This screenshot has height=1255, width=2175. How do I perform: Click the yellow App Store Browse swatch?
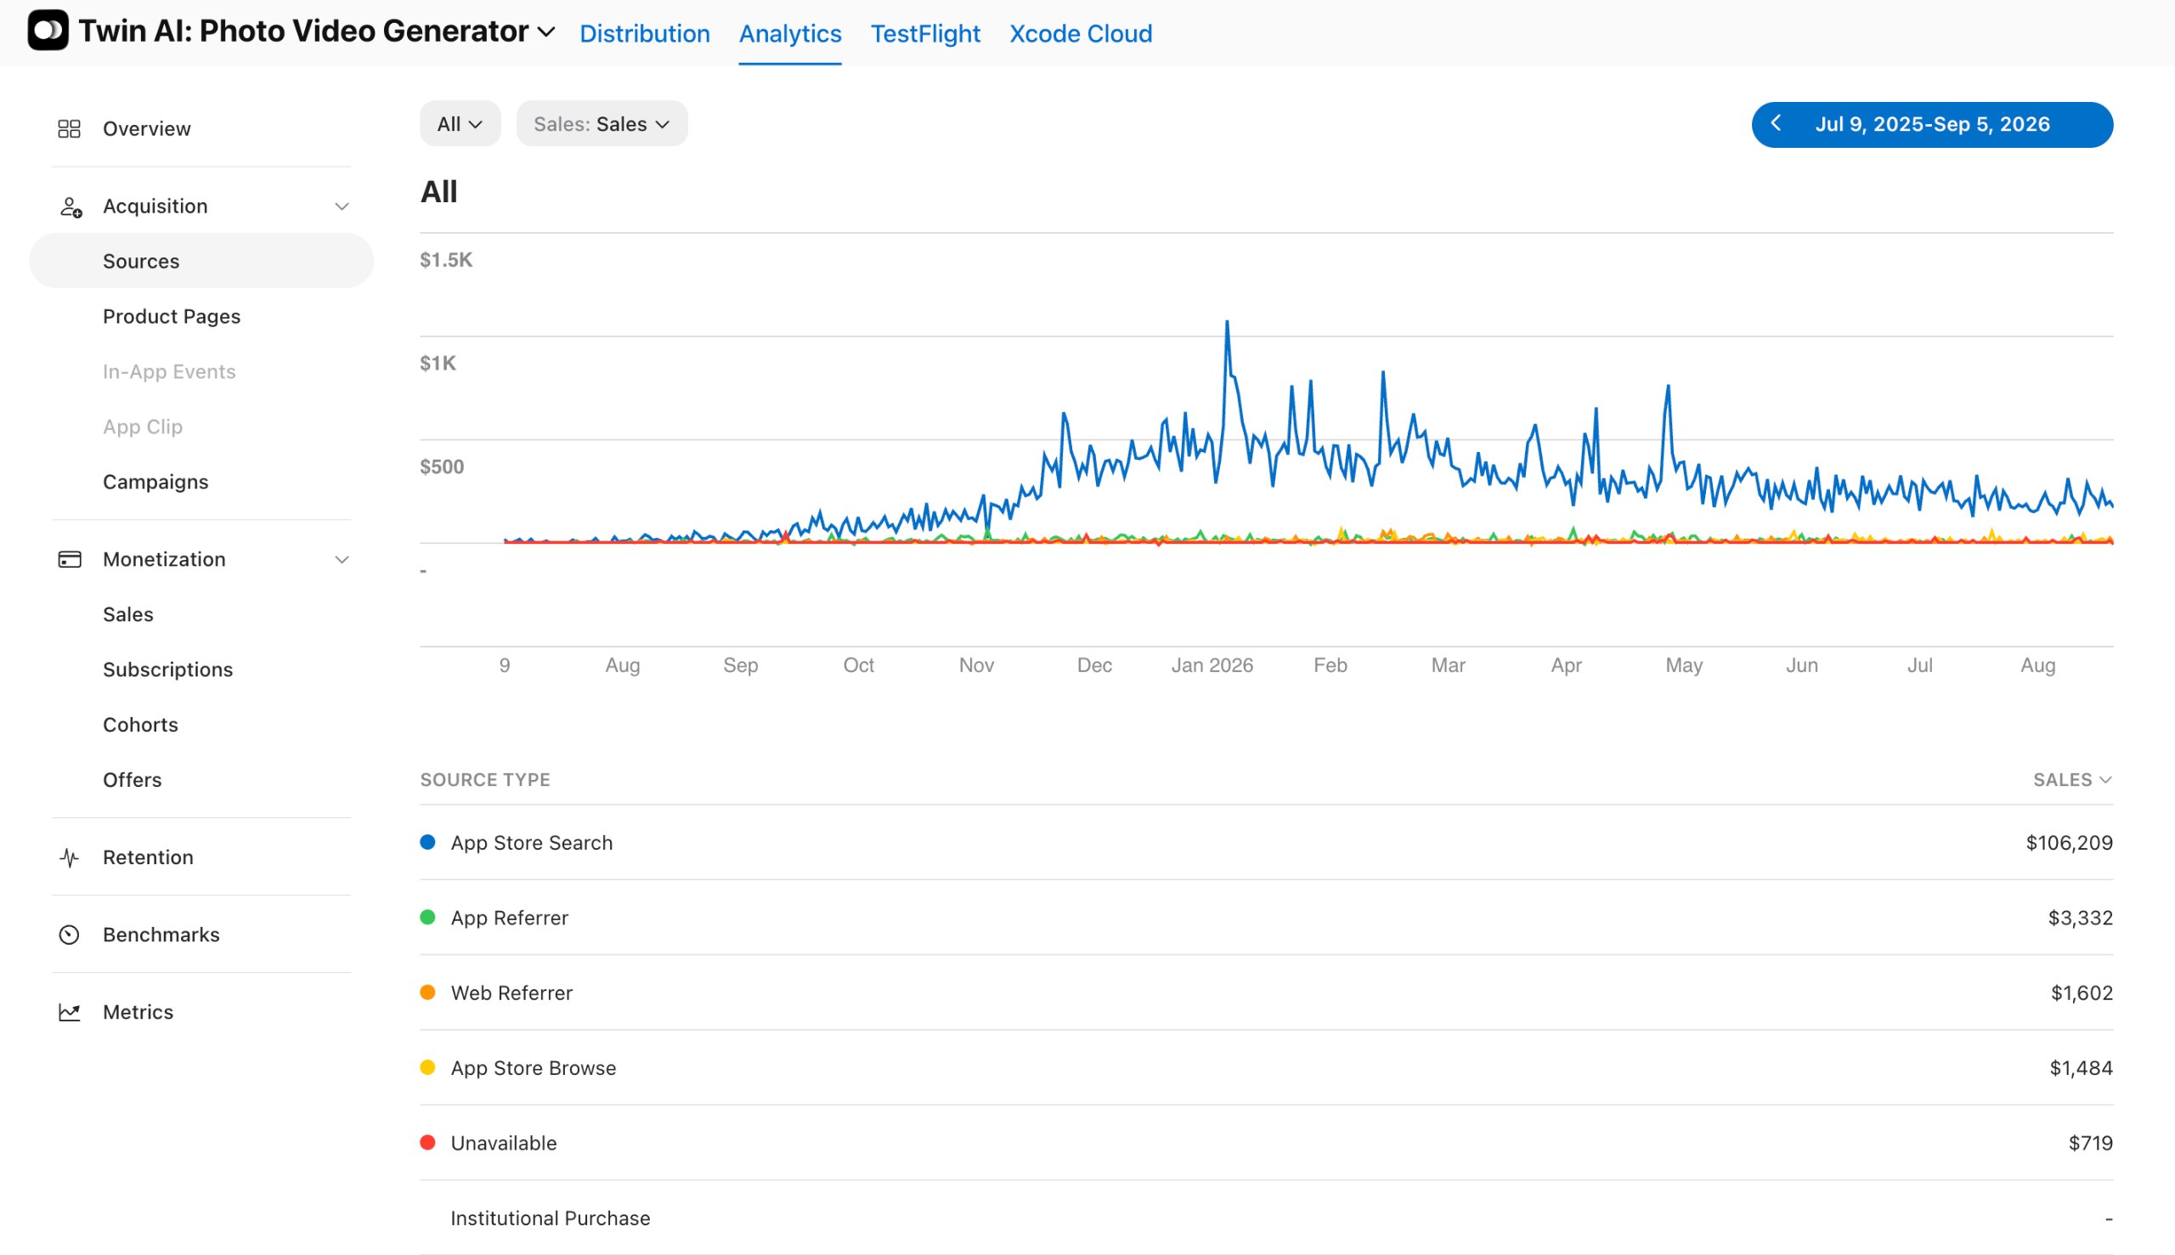pyautogui.click(x=427, y=1067)
